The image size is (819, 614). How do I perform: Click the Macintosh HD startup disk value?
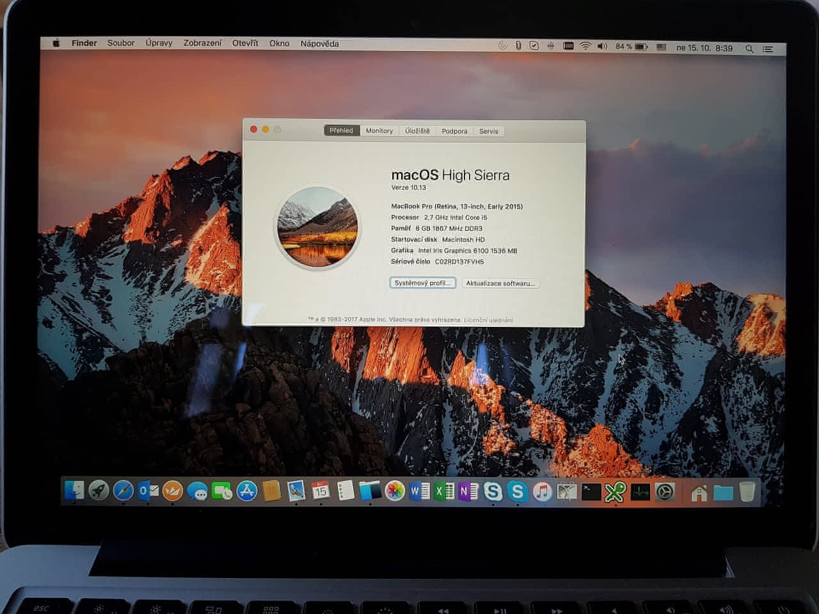[x=463, y=240]
